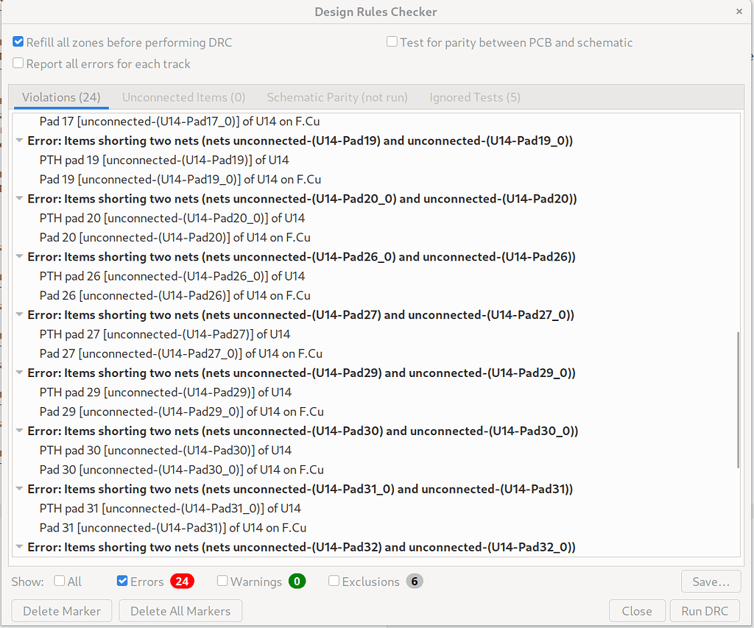Collapse the Pad19 shorting error entry
This screenshot has height=628, width=754.
(18, 141)
